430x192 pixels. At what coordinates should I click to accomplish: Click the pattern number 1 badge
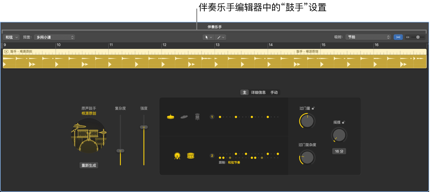[x=212, y=117]
